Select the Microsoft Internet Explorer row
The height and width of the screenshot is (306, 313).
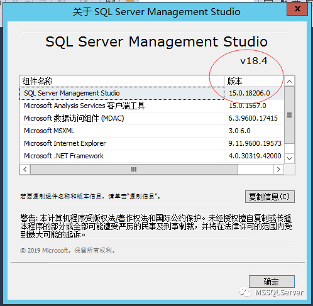pyautogui.click(x=152, y=143)
